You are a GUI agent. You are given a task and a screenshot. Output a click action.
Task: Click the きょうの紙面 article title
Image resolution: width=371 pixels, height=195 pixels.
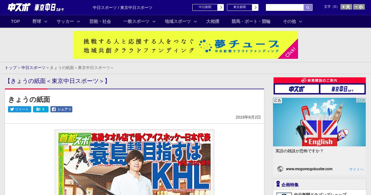[x=29, y=99]
